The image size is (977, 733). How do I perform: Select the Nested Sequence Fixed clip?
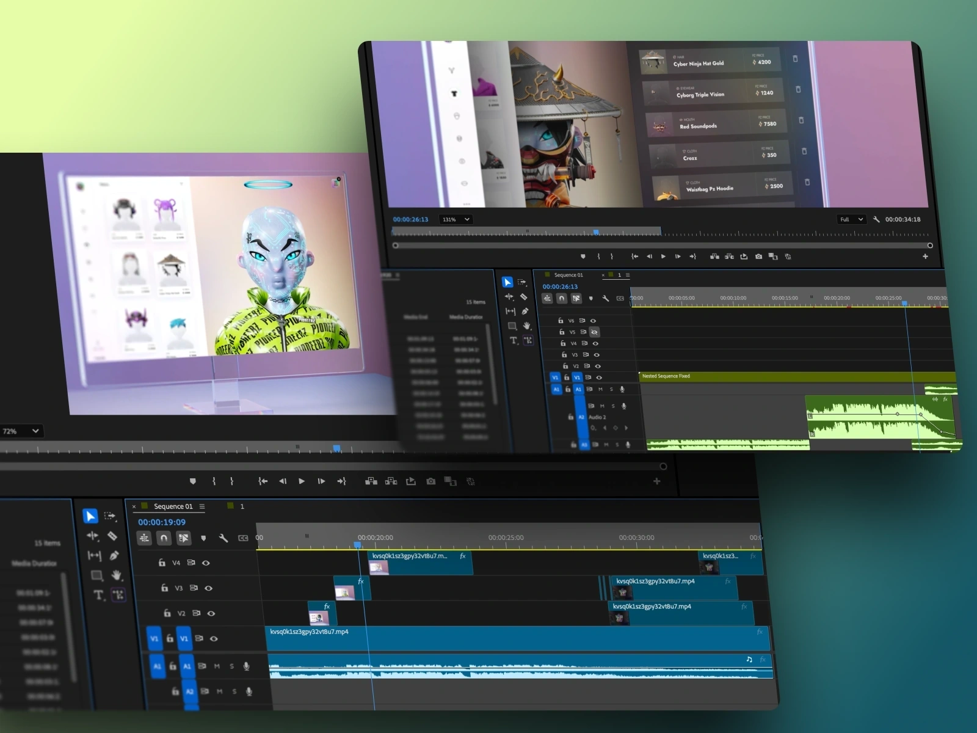(x=797, y=376)
